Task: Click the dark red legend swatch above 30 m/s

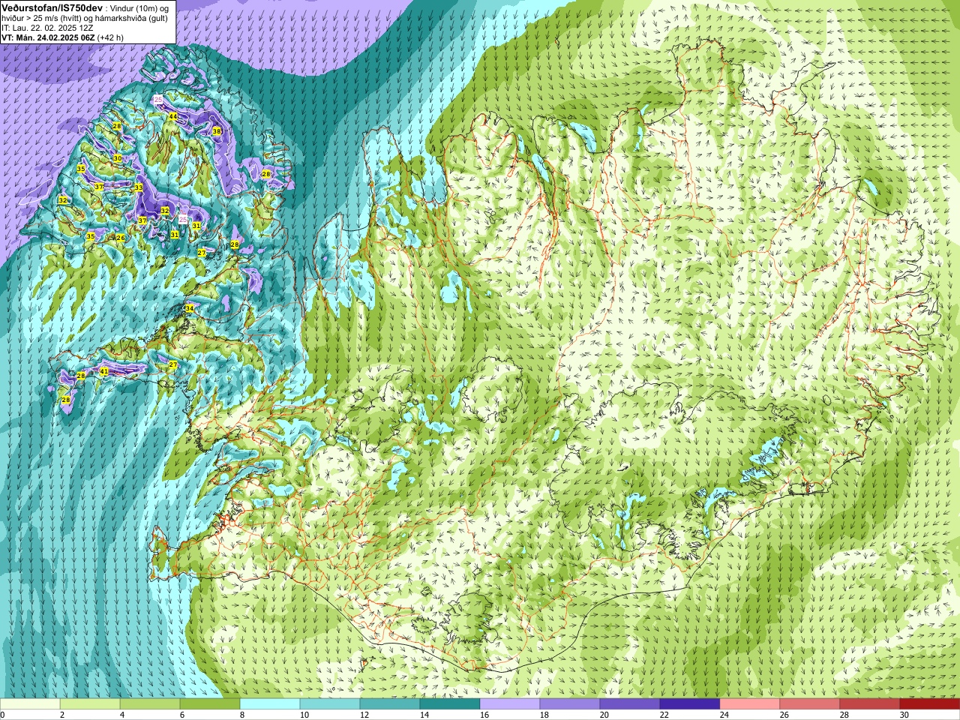Action: 930,704
